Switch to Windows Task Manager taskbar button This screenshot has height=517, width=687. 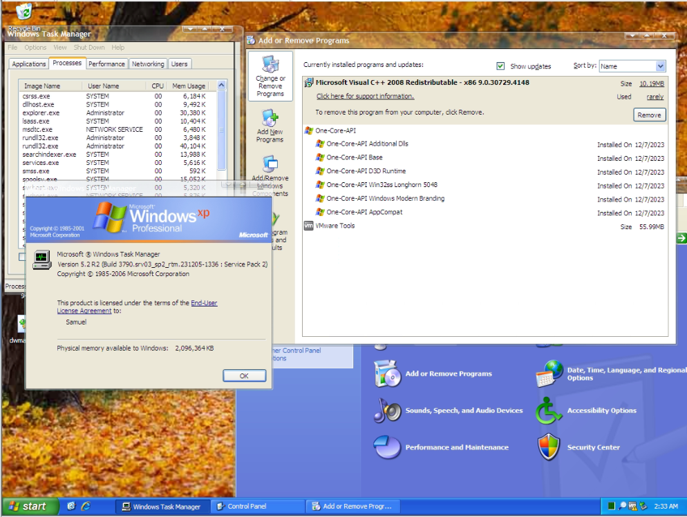tap(162, 506)
